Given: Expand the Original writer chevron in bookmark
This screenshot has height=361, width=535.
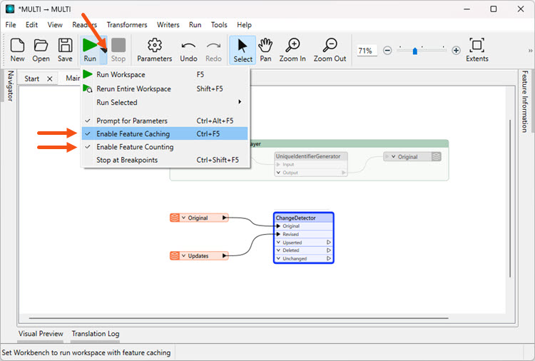Looking at the screenshot, I should click(393, 157).
